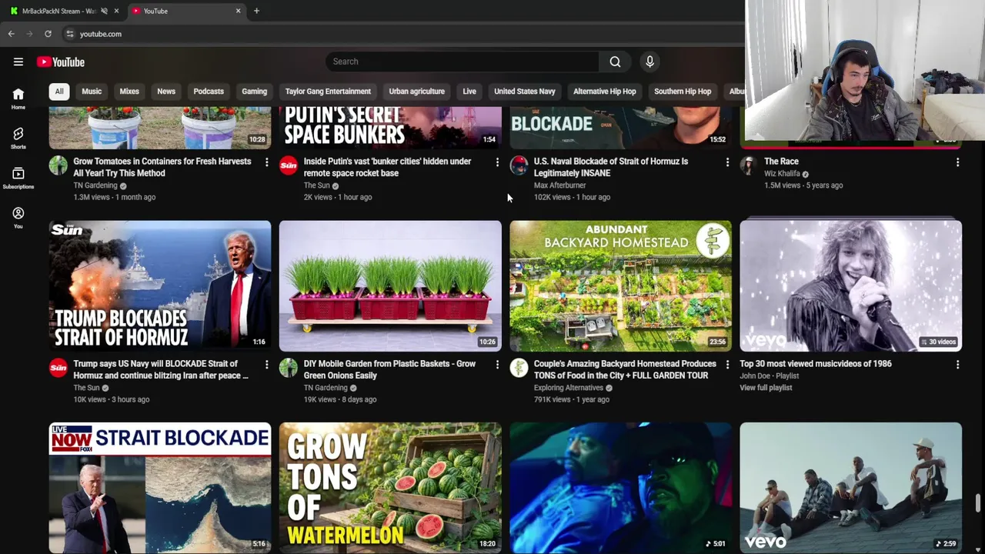Open more options for Top 30 musicvideos playlist
The height and width of the screenshot is (554, 985).
pyautogui.click(x=957, y=365)
